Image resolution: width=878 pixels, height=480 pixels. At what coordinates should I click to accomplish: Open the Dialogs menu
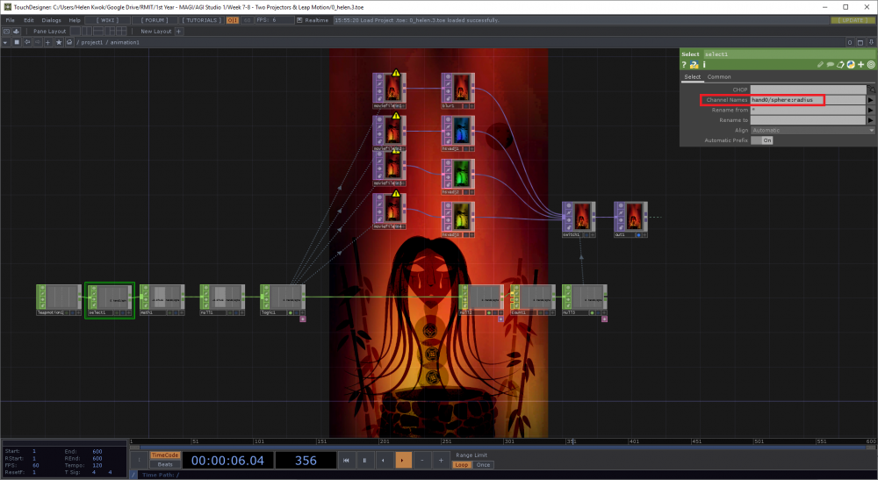51,20
